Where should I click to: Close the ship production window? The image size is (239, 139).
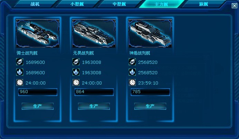(x=235, y=6)
